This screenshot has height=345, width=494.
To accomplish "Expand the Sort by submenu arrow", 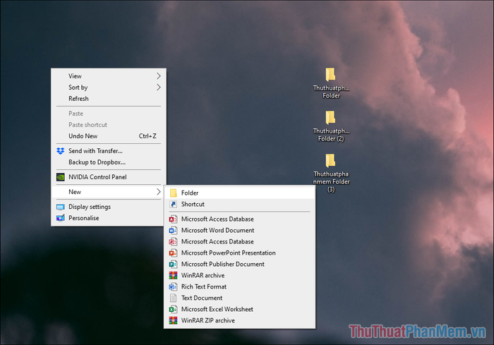I will click(159, 87).
